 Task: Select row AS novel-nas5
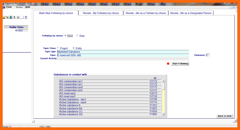point(104,96)
